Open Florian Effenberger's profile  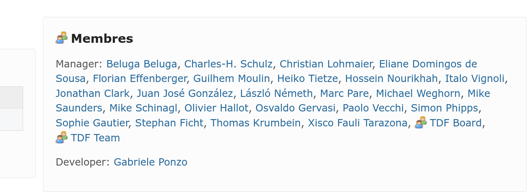(139, 79)
